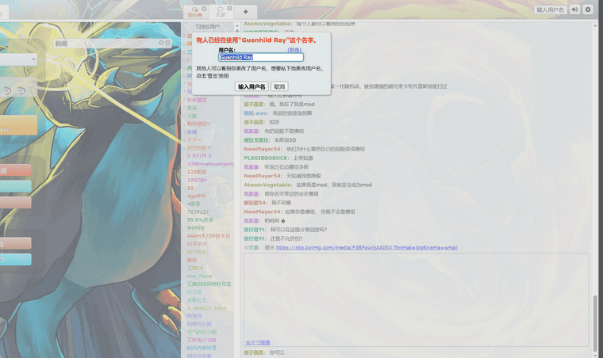This screenshot has width=603, height=358.
Task: Switch to the 锦标赛 tab
Action: coord(194,11)
